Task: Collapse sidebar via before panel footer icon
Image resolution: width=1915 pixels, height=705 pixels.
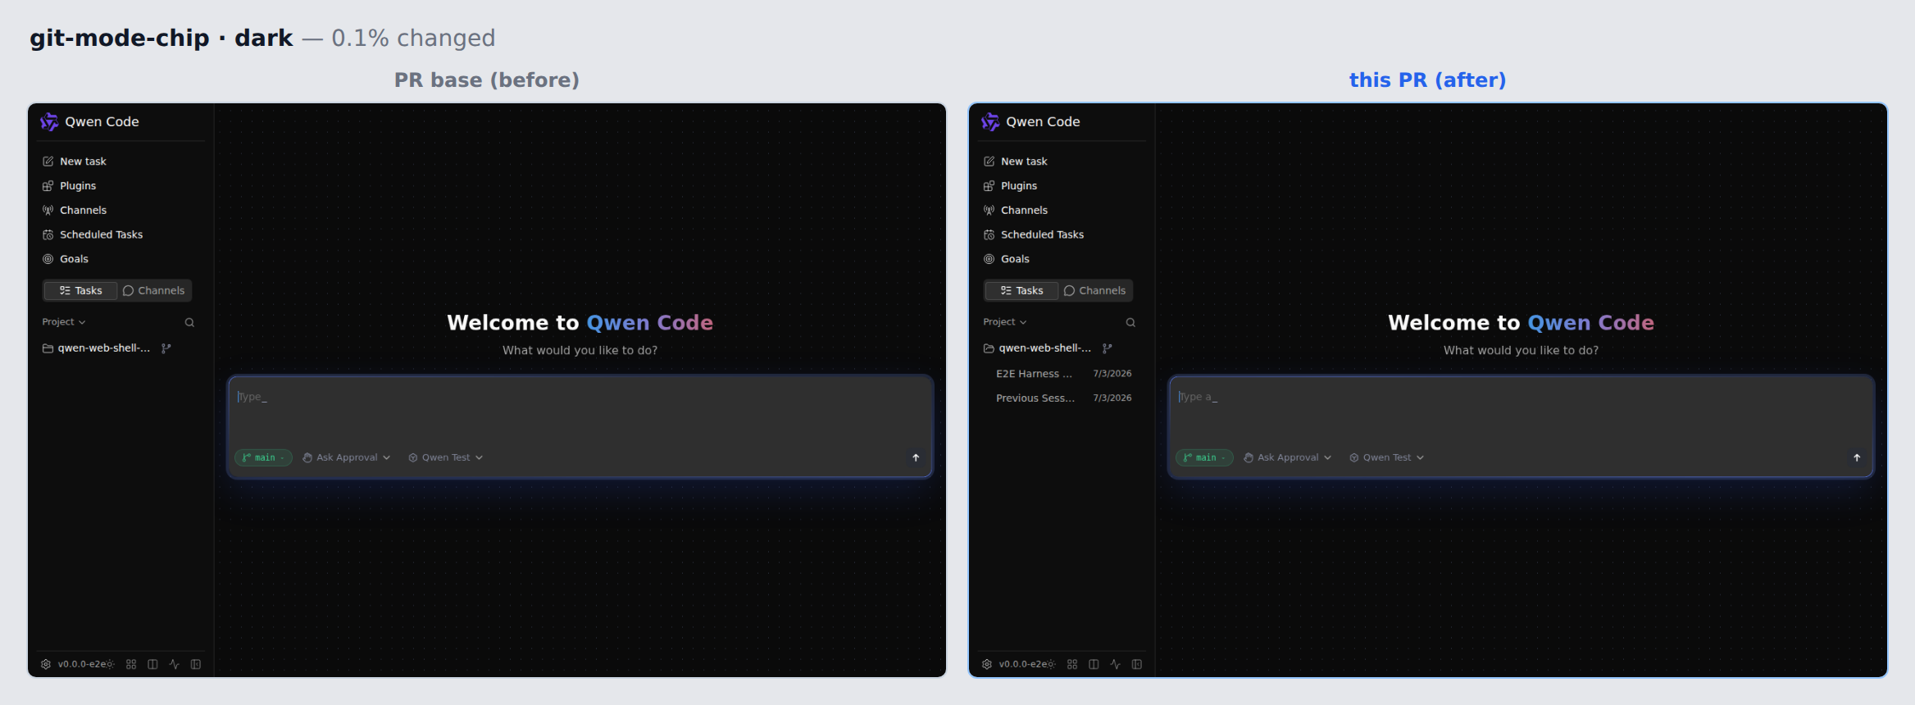Action: pyautogui.click(x=196, y=664)
